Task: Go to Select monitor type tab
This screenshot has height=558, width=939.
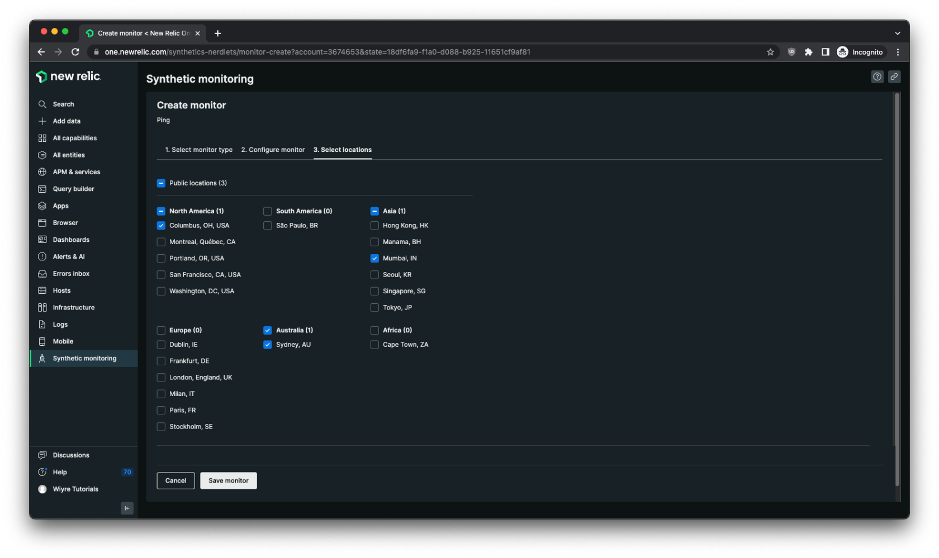Action: pos(198,150)
